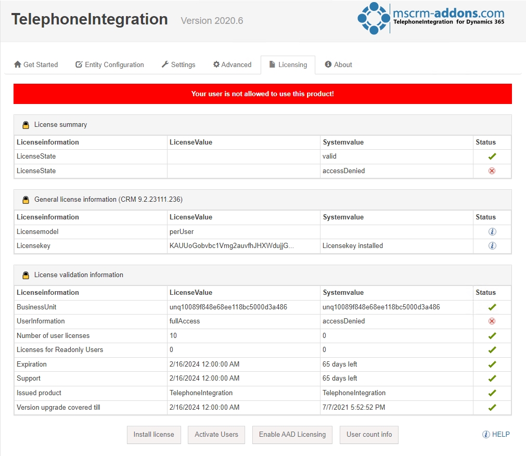Click 'accessDenied' in the License summary table
526x456 pixels.
(343, 171)
